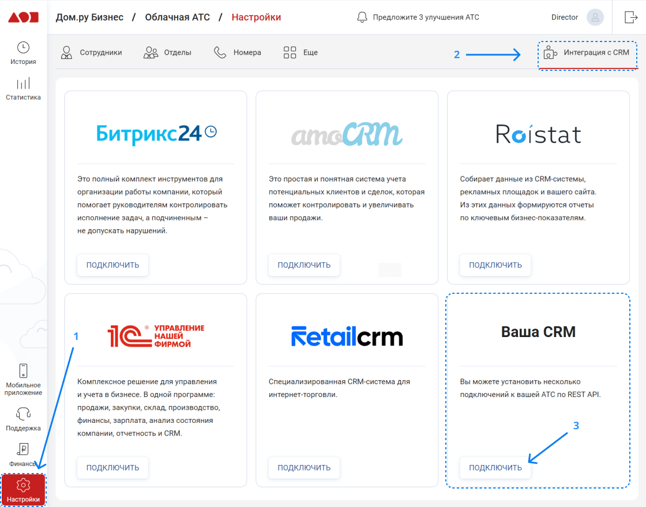This screenshot has width=646, height=507.
Task: Click the Поддержка headset icon
Action: coord(22,414)
